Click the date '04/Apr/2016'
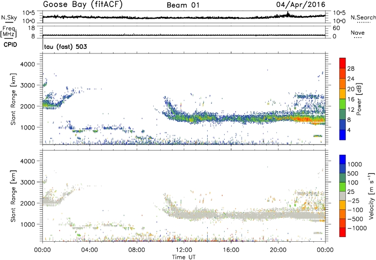Image resolution: width=376 pixels, height=260 pixels. 301,5
